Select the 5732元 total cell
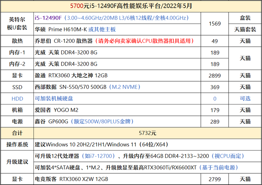Screen dimensions: 262x185 (x=147, y=133)
